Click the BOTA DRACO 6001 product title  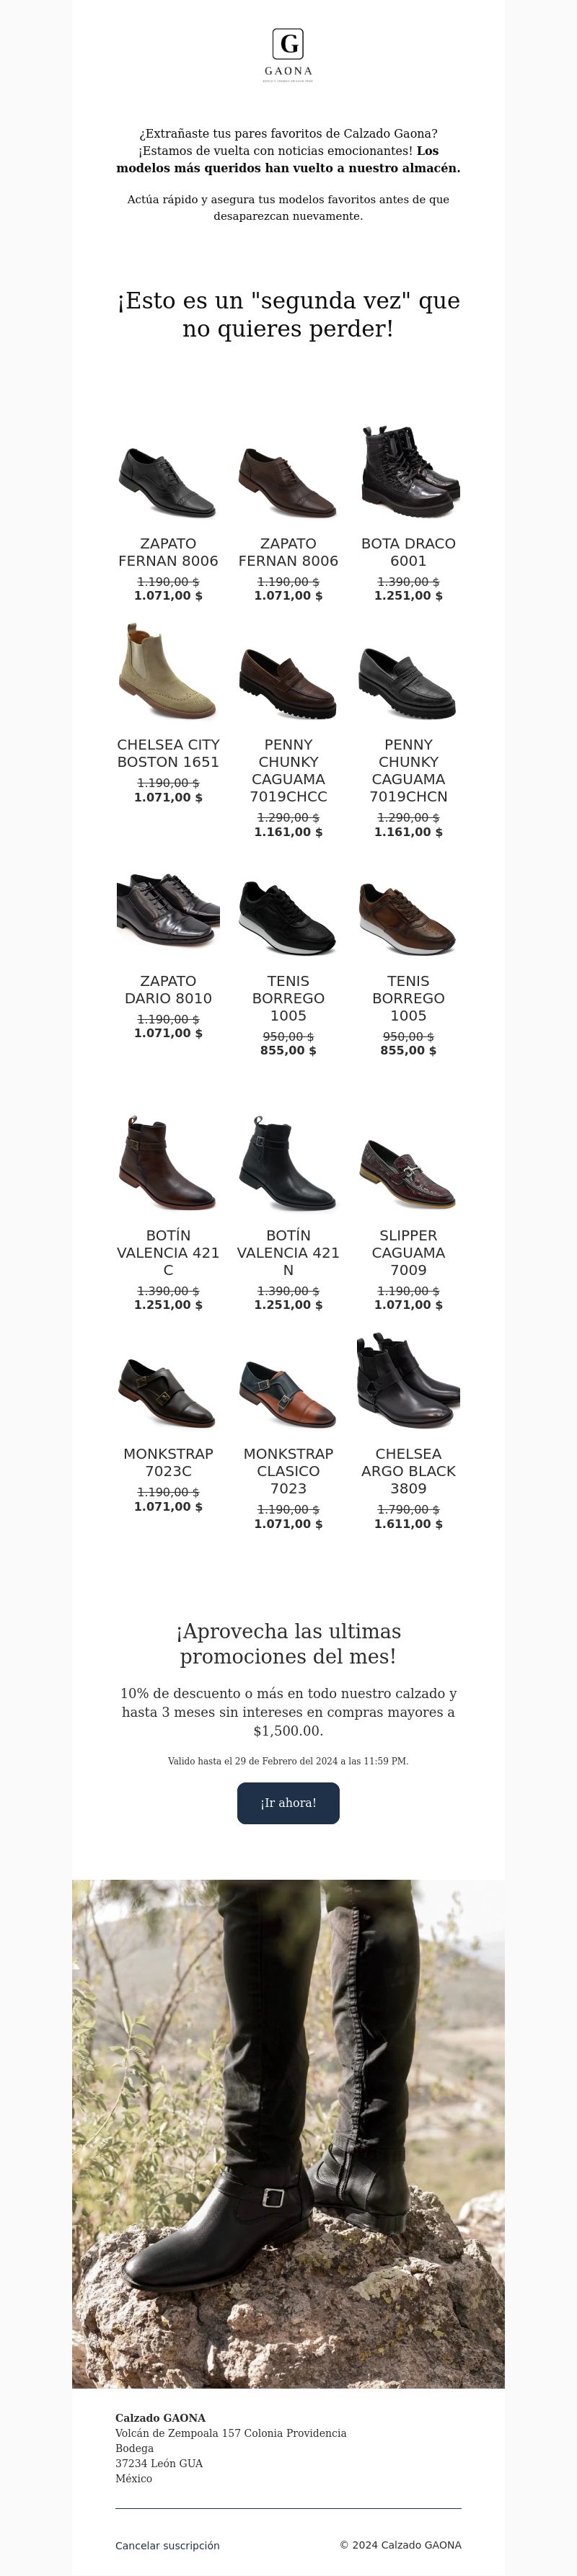pyautogui.click(x=408, y=552)
